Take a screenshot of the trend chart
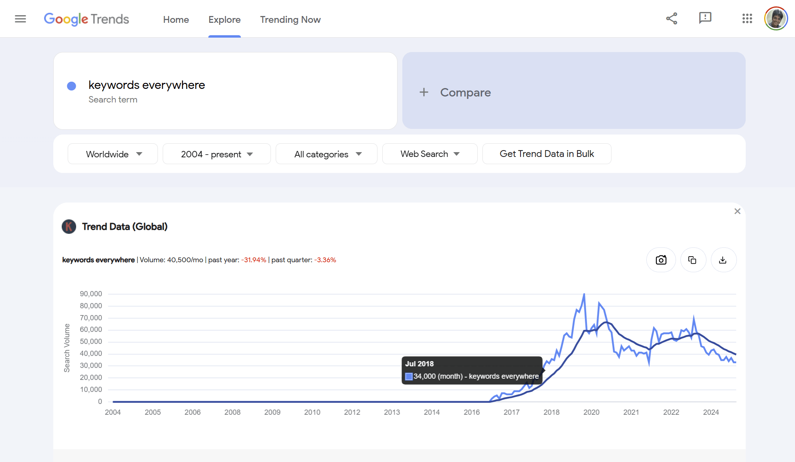795x462 pixels. pos(661,260)
